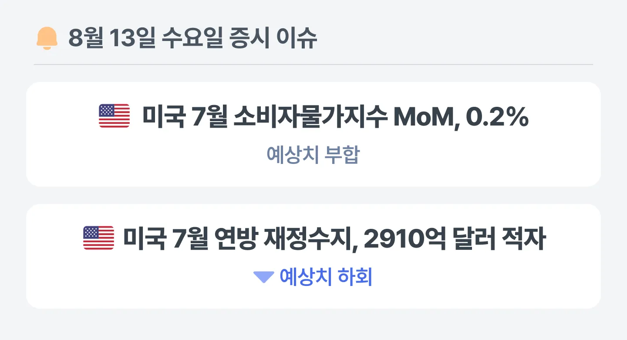Select the 예상치 하회 label
Screen dimensions: 627x340
click(326, 276)
